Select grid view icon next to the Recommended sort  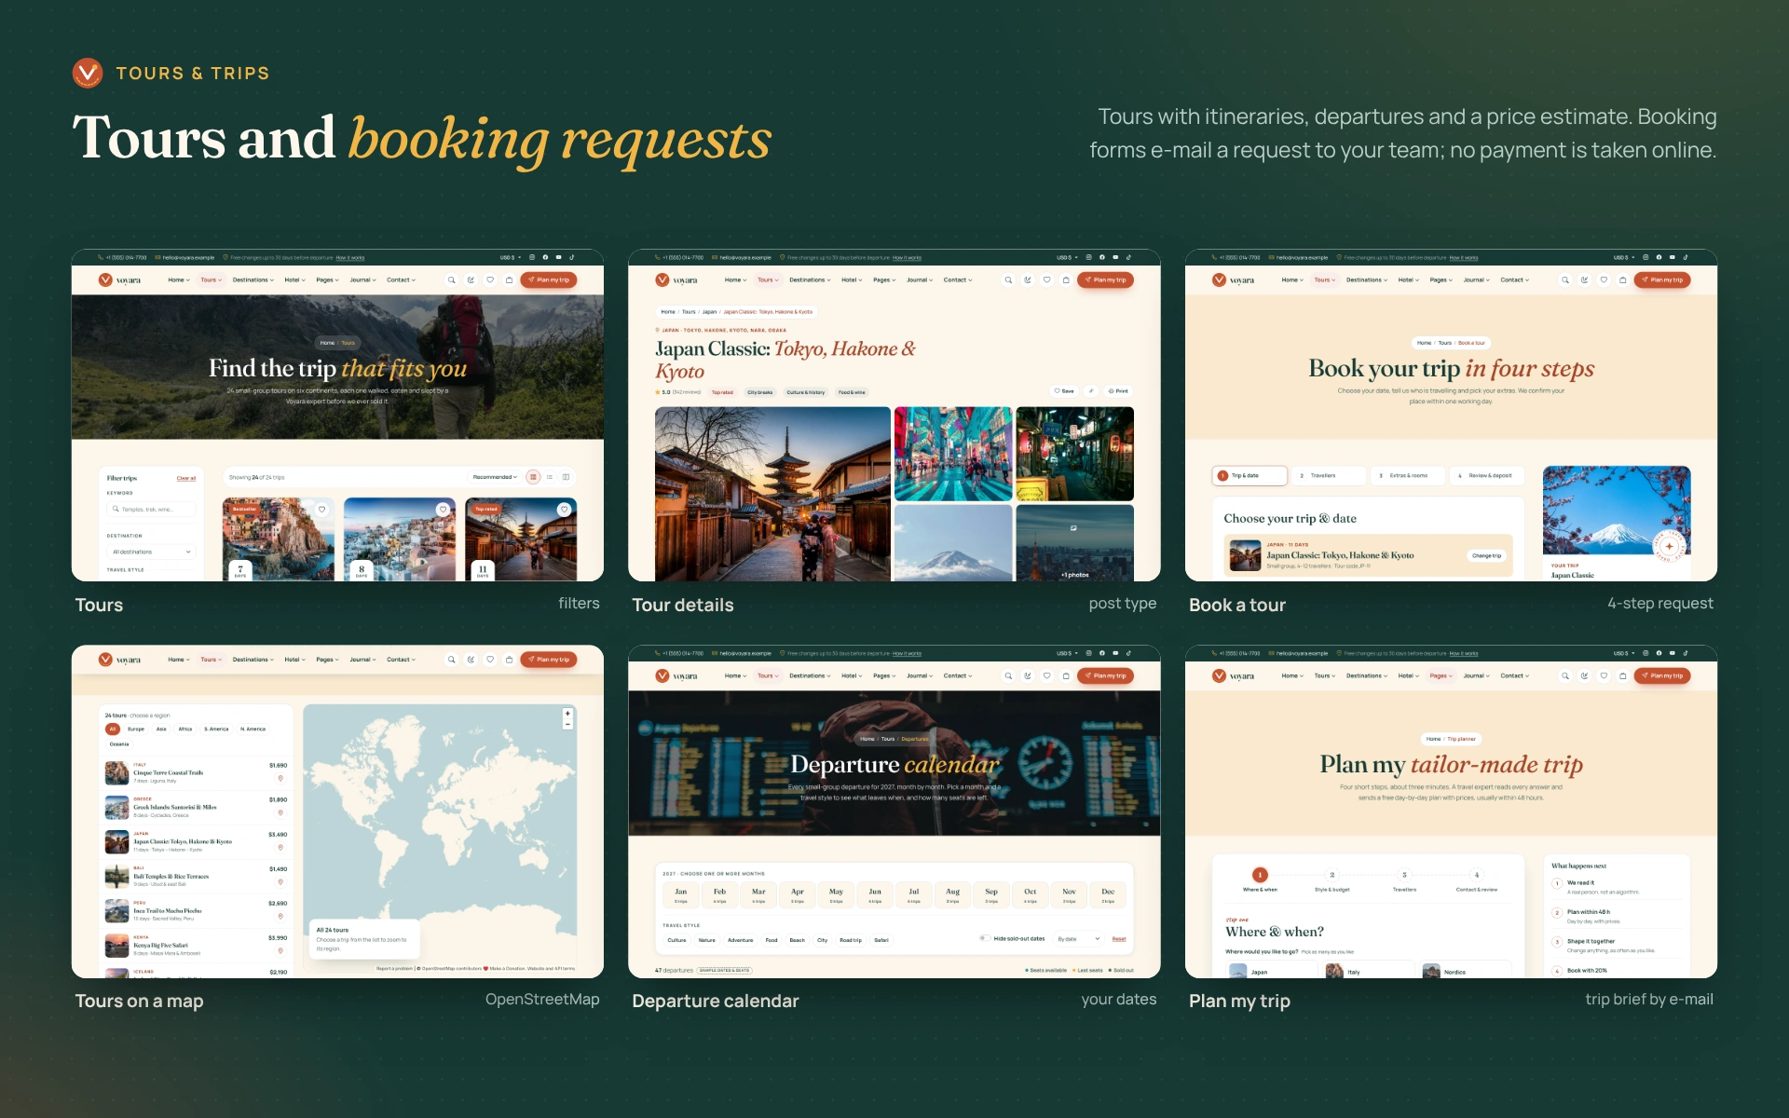(533, 477)
